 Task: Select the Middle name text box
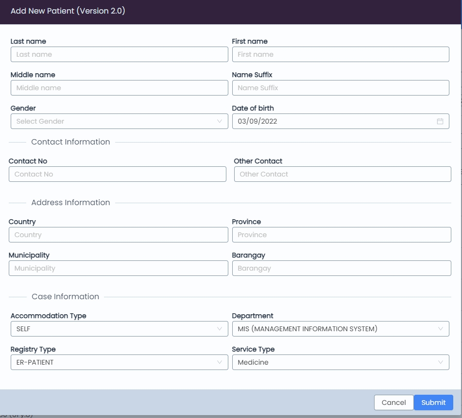(x=119, y=88)
